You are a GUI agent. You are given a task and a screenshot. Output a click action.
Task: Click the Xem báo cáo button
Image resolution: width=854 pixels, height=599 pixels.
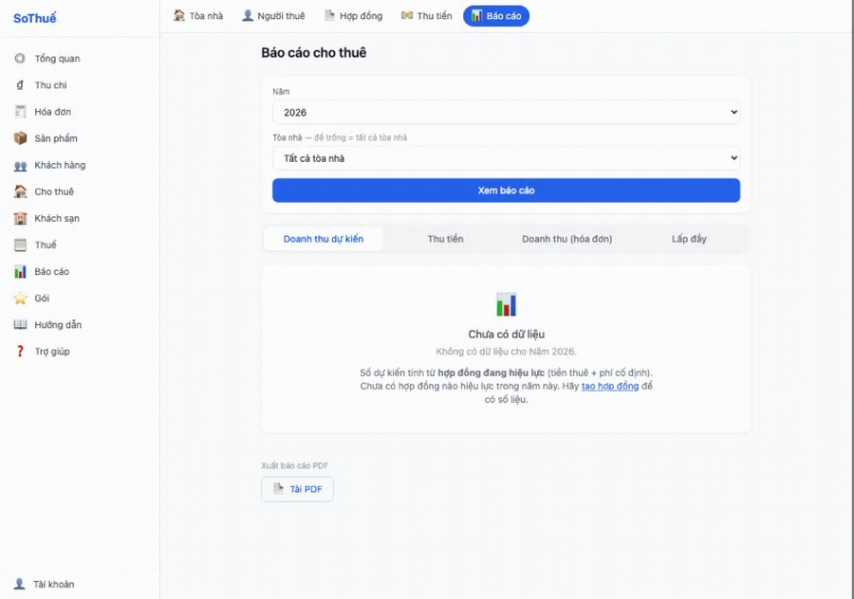tap(506, 191)
